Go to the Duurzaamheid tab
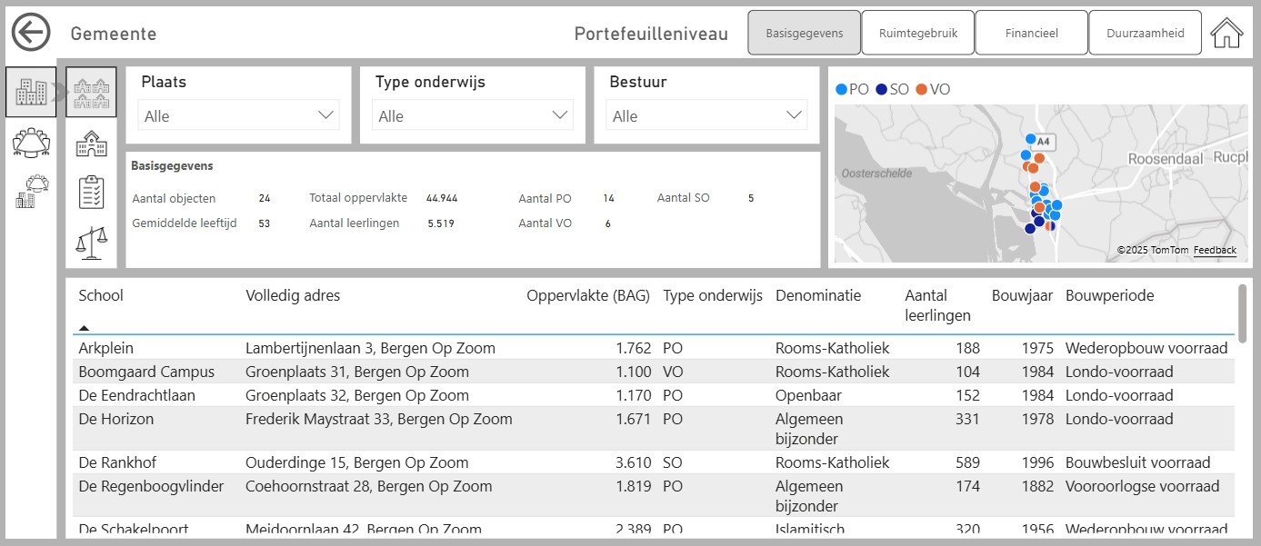Viewport: 1261px width, 546px height. click(1145, 34)
